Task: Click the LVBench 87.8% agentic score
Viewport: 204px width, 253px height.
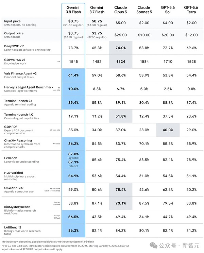Action: click(x=73, y=154)
